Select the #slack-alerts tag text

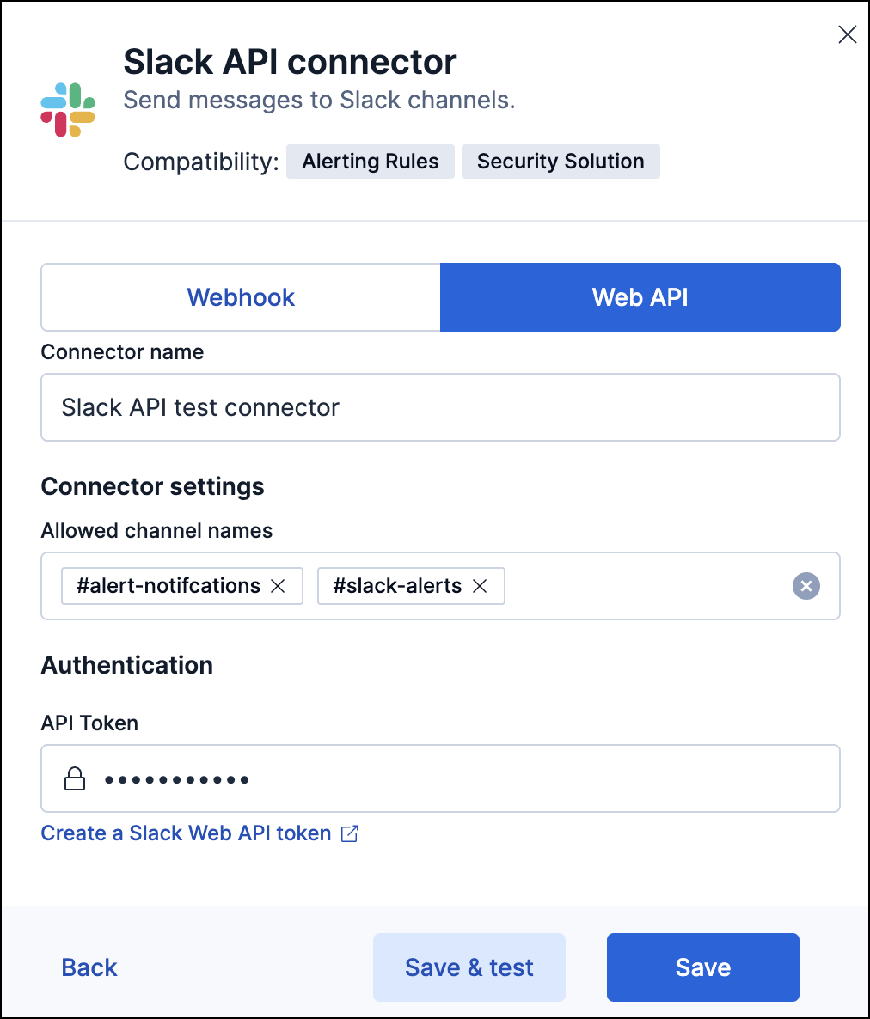pos(396,585)
